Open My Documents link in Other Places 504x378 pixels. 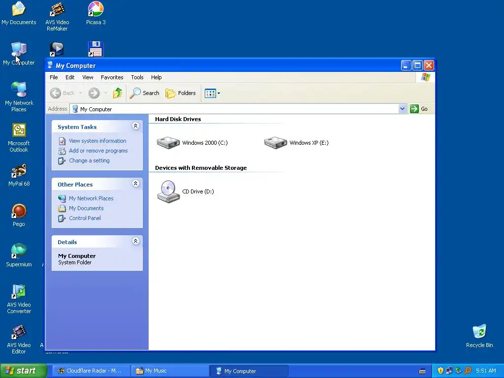click(x=86, y=208)
